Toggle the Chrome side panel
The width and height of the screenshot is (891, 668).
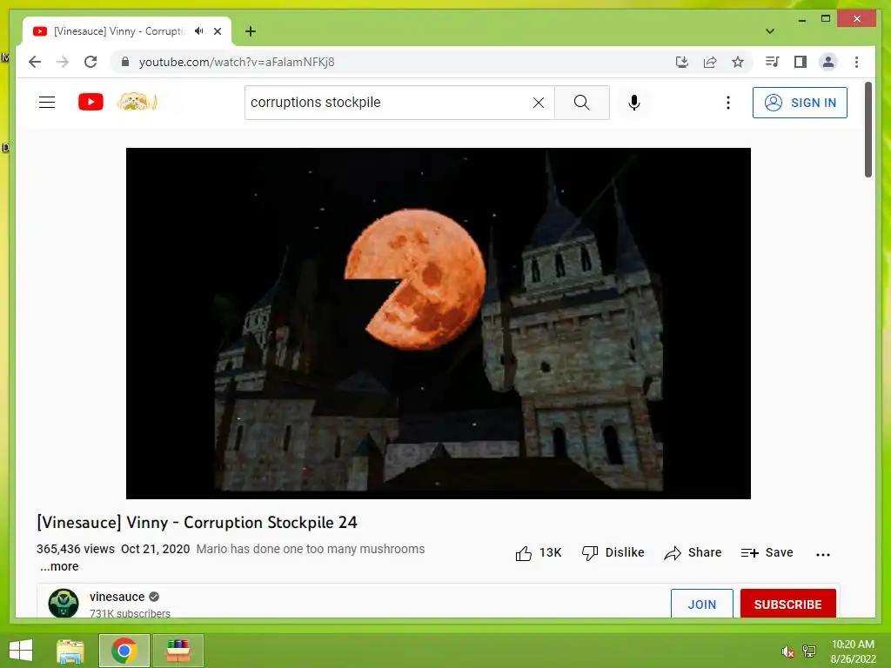801,62
